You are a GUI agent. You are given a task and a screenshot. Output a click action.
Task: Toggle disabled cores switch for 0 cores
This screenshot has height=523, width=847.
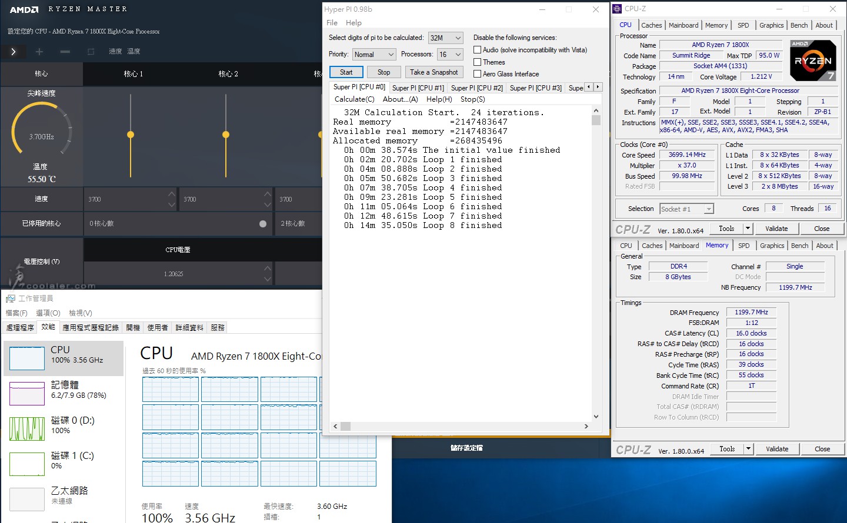[263, 224]
